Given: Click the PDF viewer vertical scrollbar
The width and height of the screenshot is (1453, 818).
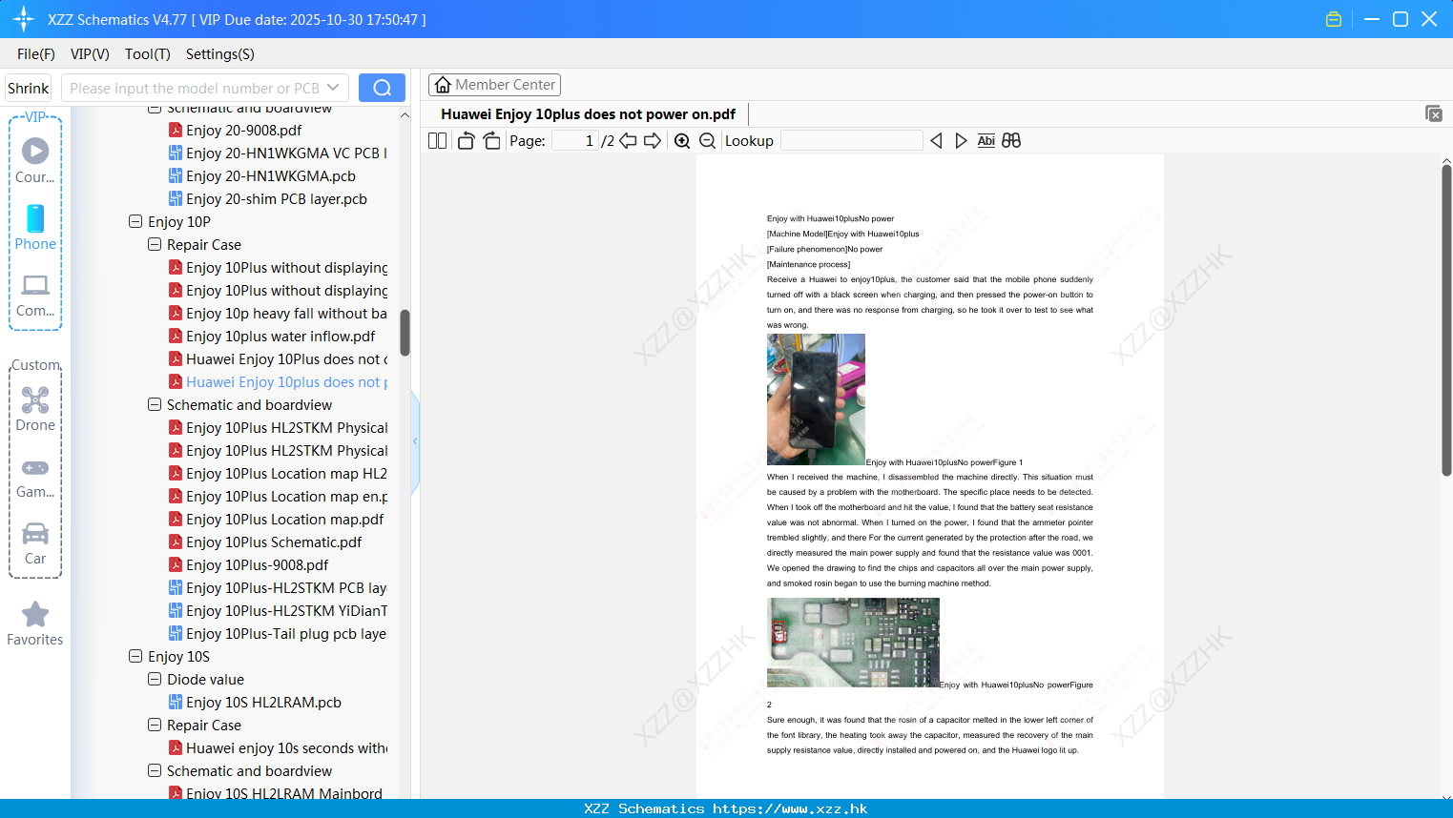Looking at the screenshot, I should click(x=1446, y=319).
